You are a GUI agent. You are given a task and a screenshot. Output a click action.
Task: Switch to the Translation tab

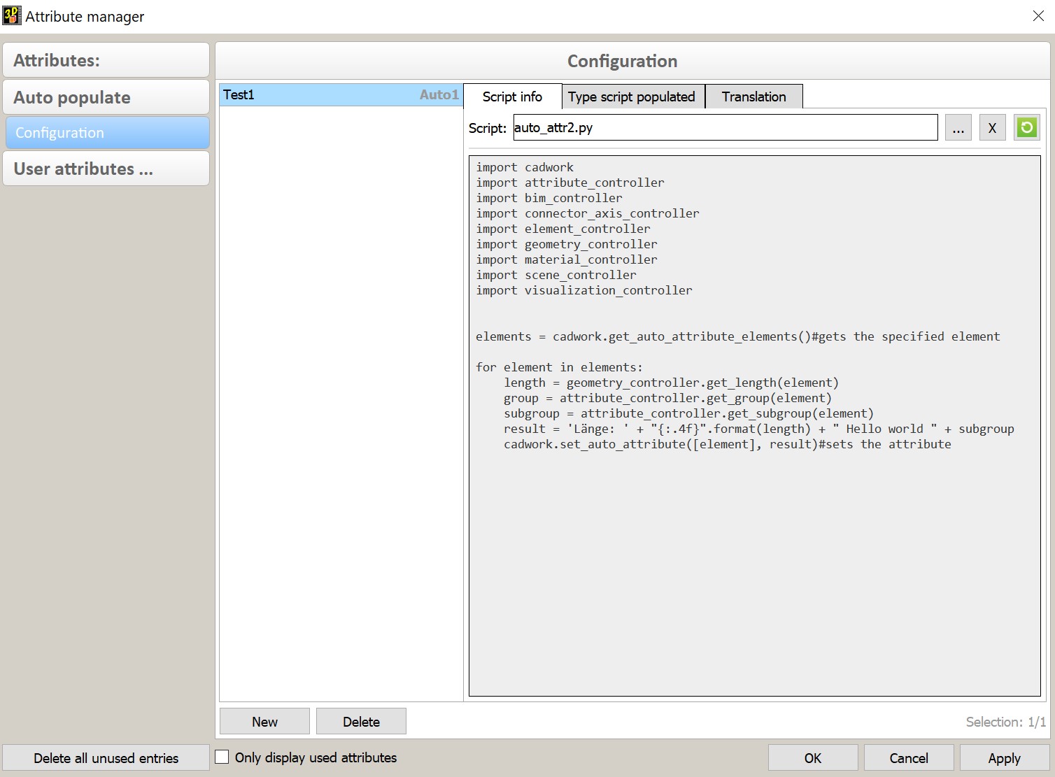(753, 97)
